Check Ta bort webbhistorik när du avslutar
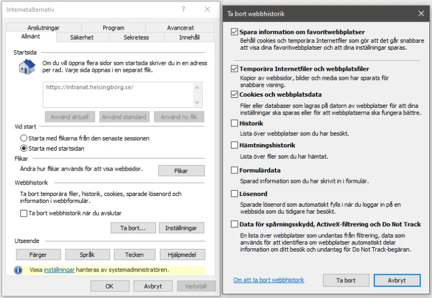Image resolution: width=432 pixels, height=298 pixels. tap(24, 213)
